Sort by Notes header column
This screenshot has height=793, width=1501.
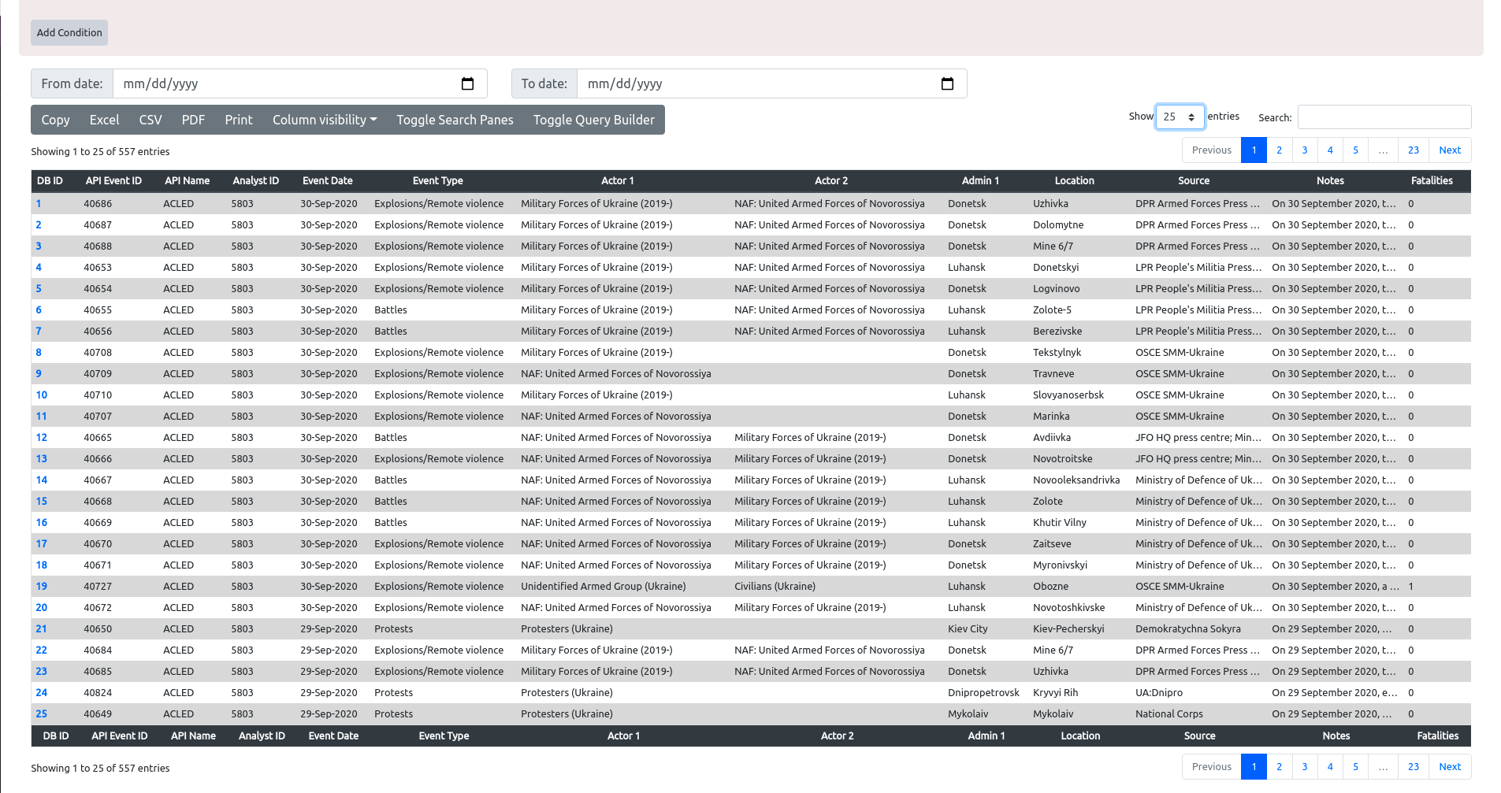pos(1330,180)
